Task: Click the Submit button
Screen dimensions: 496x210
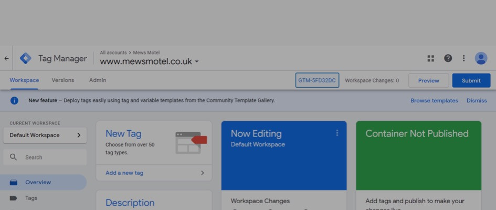Action: 471,81
